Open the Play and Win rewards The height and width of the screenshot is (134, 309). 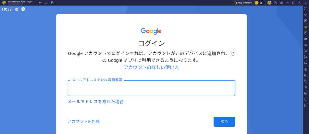tap(243, 3)
